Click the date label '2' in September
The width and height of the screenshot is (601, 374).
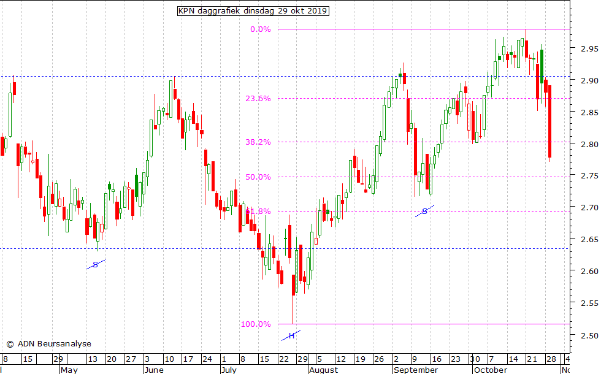click(x=396, y=359)
